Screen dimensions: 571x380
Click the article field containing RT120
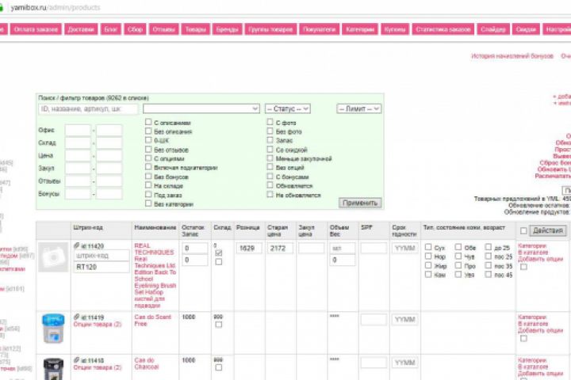(x=102, y=267)
